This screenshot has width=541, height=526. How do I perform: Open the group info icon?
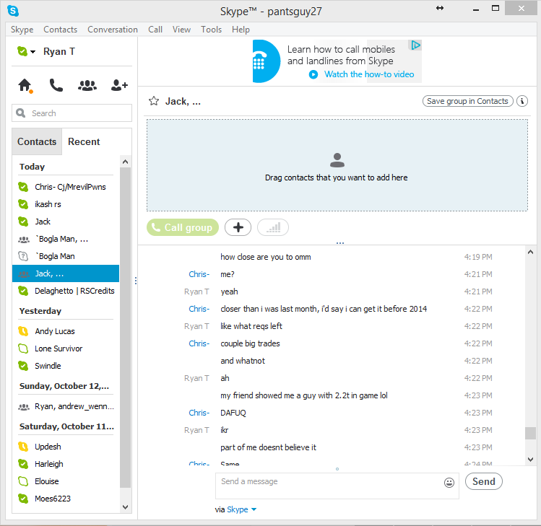(522, 101)
